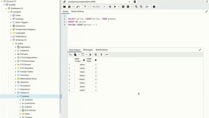Expand the Columns node under phones
The width and height of the screenshot is (209, 118).
(x=20, y=100)
